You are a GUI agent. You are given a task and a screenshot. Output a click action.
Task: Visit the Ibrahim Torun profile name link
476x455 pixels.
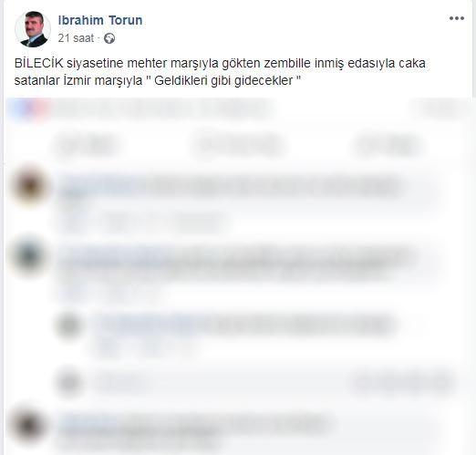100,20
